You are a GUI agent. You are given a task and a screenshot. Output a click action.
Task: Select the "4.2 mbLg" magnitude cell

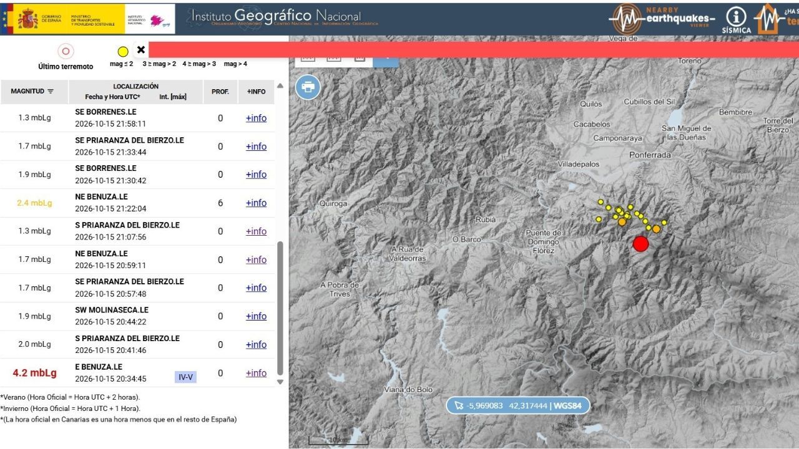[34, 373]
